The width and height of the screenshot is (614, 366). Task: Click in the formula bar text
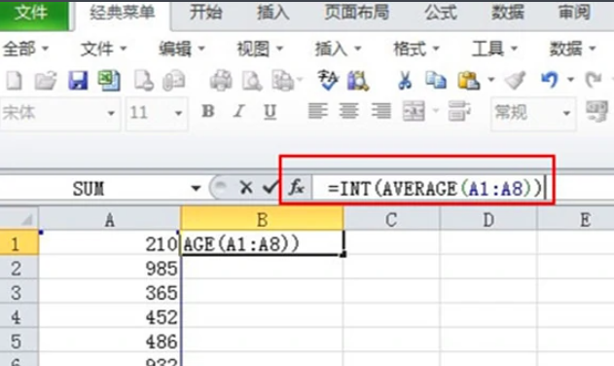tap(435, 189)
